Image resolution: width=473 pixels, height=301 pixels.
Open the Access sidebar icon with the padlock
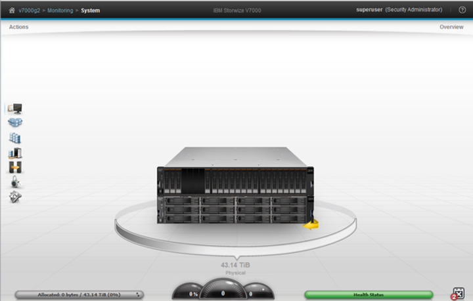[15, 182]
